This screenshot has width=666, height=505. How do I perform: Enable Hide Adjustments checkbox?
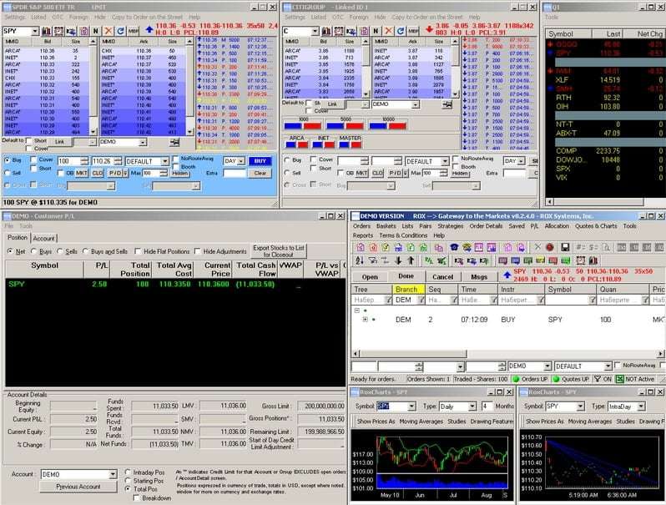(x=197, y=251)
